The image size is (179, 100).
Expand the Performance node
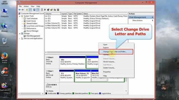22,29
